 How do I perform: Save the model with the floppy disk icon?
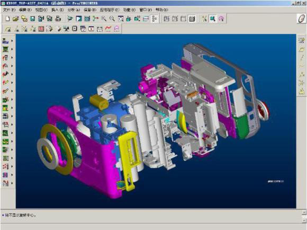click(x=32, y=19)
